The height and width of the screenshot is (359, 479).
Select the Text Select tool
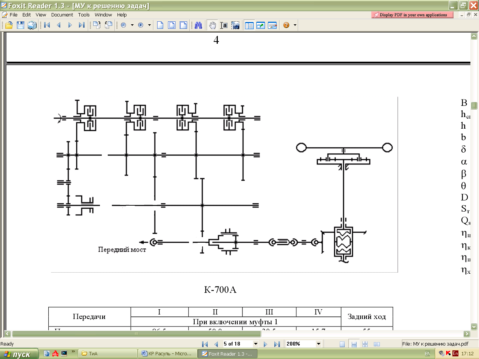pos(224,25)
